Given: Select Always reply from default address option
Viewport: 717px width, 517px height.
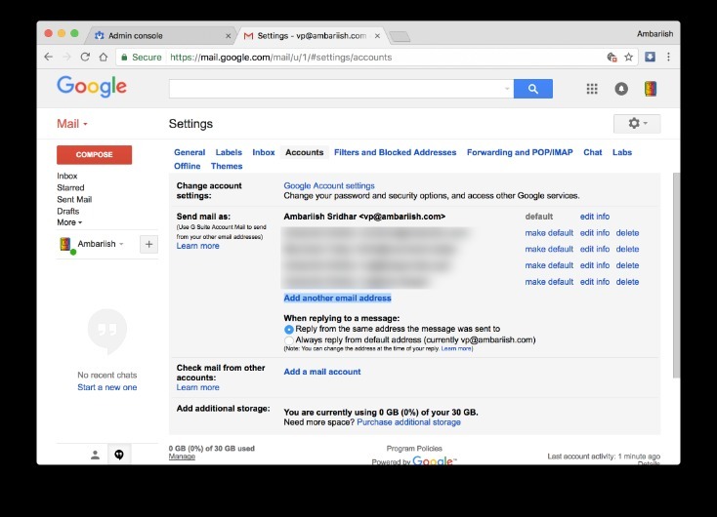Looking at the screenshot, I should [x=288, y=340].
